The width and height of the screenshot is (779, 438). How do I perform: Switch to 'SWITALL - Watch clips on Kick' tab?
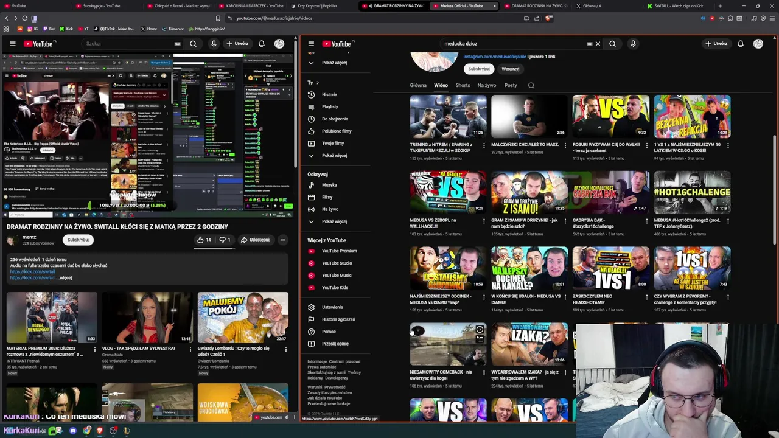pyautogui.click(x=679, y=6)
